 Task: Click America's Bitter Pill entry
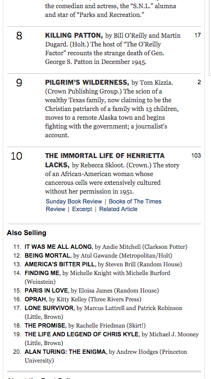click(x=60, y=264)
